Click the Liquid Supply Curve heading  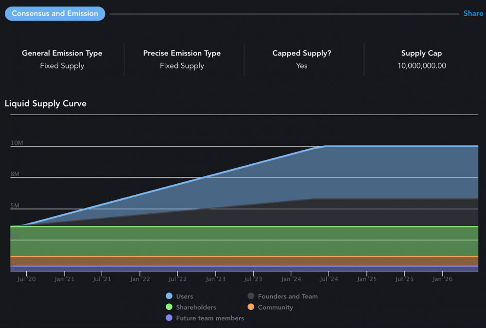pos(46,104)
